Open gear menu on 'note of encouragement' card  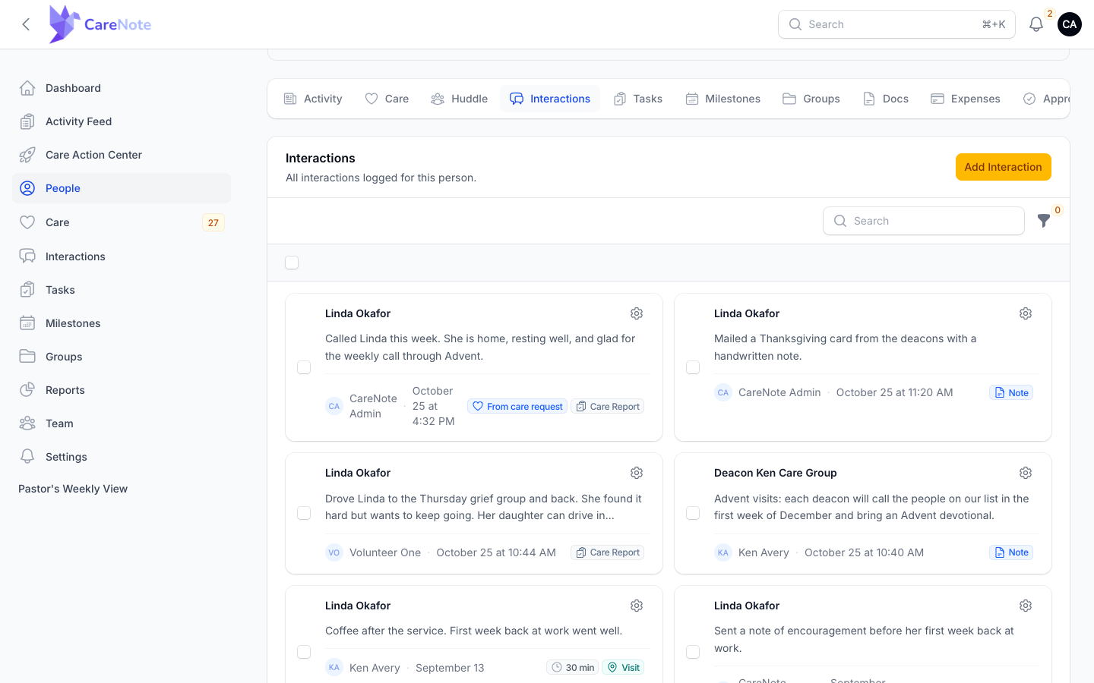tap(1026, 606)
